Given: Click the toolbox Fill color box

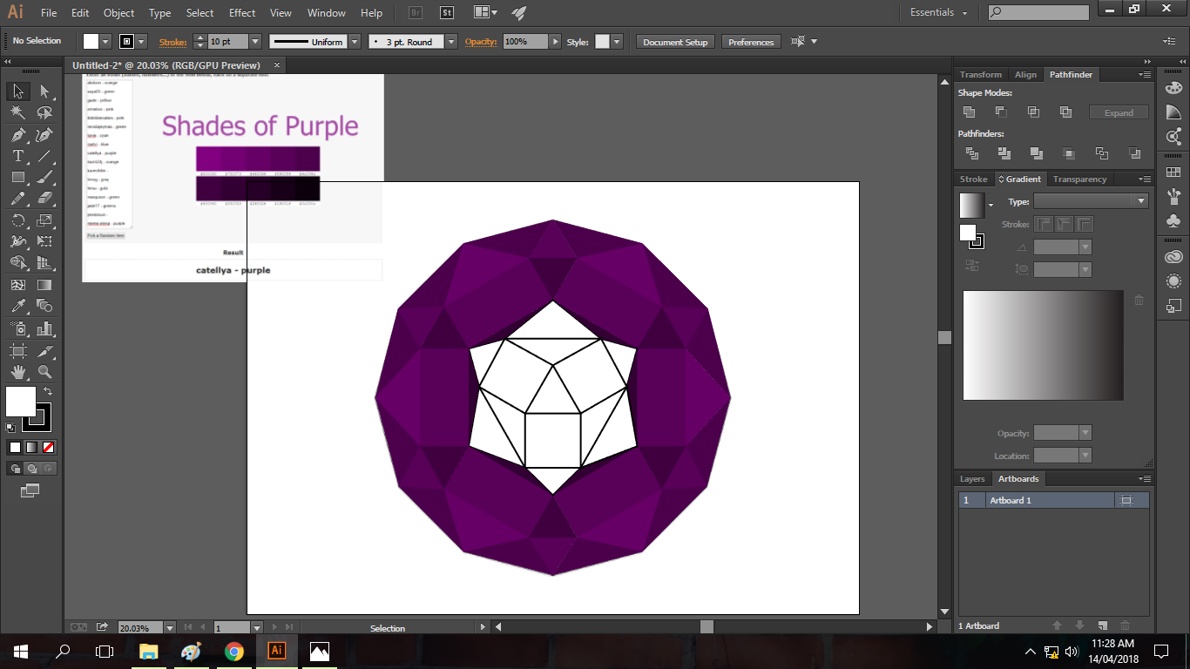Looking at the screenshot, I should (21, 402).
